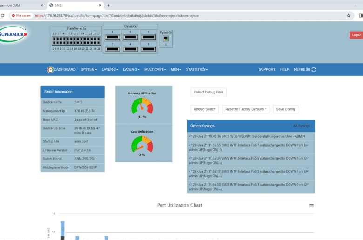
Task: Click Startup File value smis.conf
Action: tap(81, 141)
